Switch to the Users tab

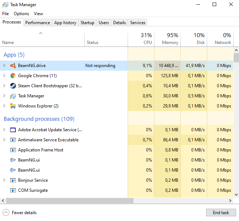coord(104,23)
